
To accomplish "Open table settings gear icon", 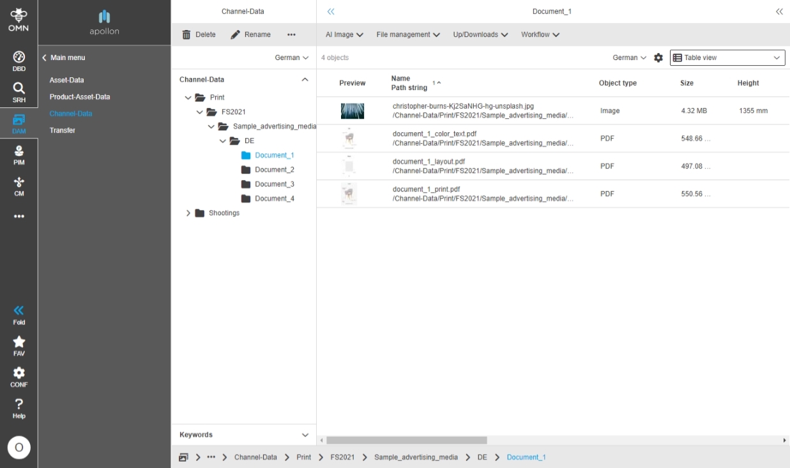I will [658, 57].
